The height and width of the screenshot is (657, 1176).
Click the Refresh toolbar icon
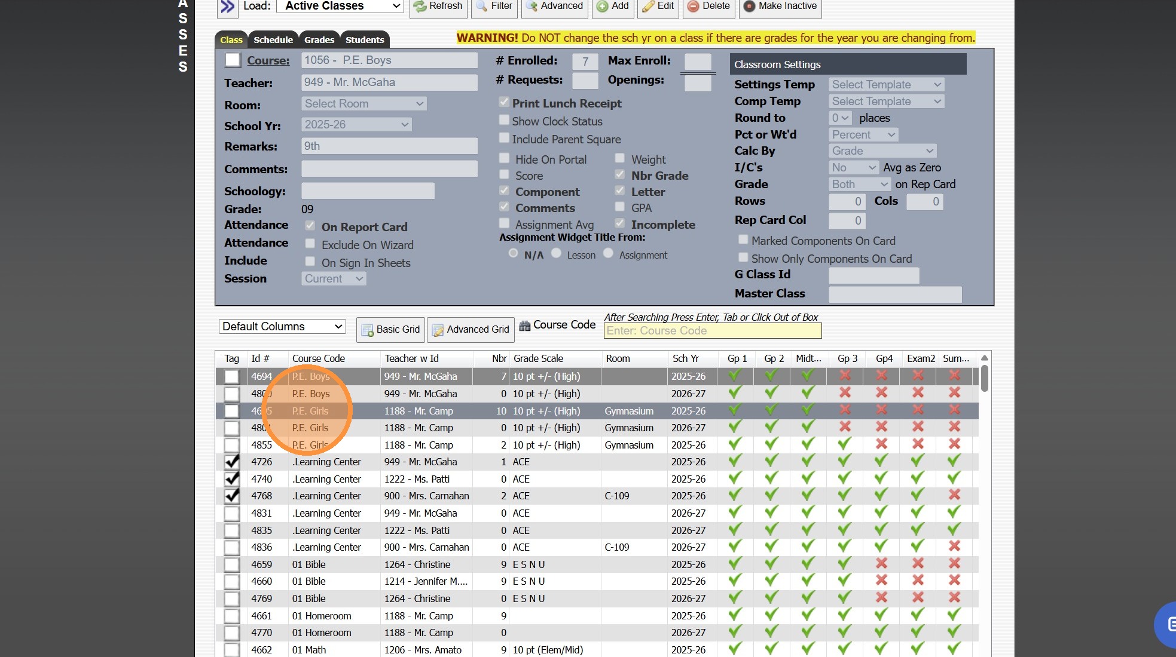[x=420, y=6]
